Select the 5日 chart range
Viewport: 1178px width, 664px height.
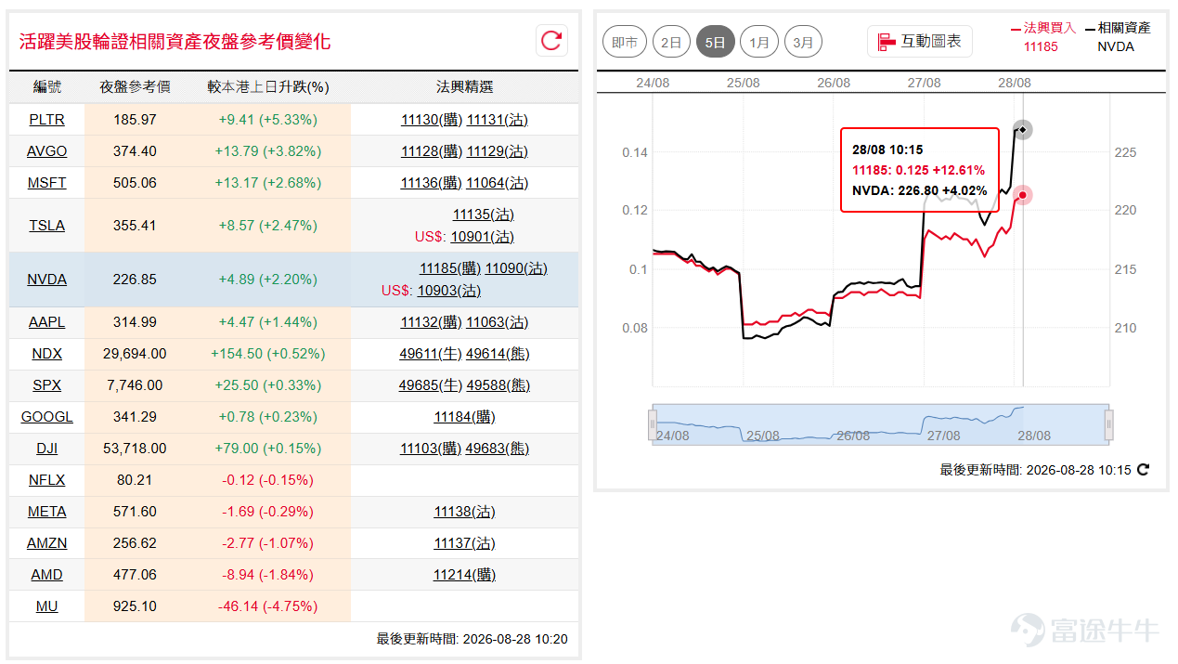click(x=716, y=42)
